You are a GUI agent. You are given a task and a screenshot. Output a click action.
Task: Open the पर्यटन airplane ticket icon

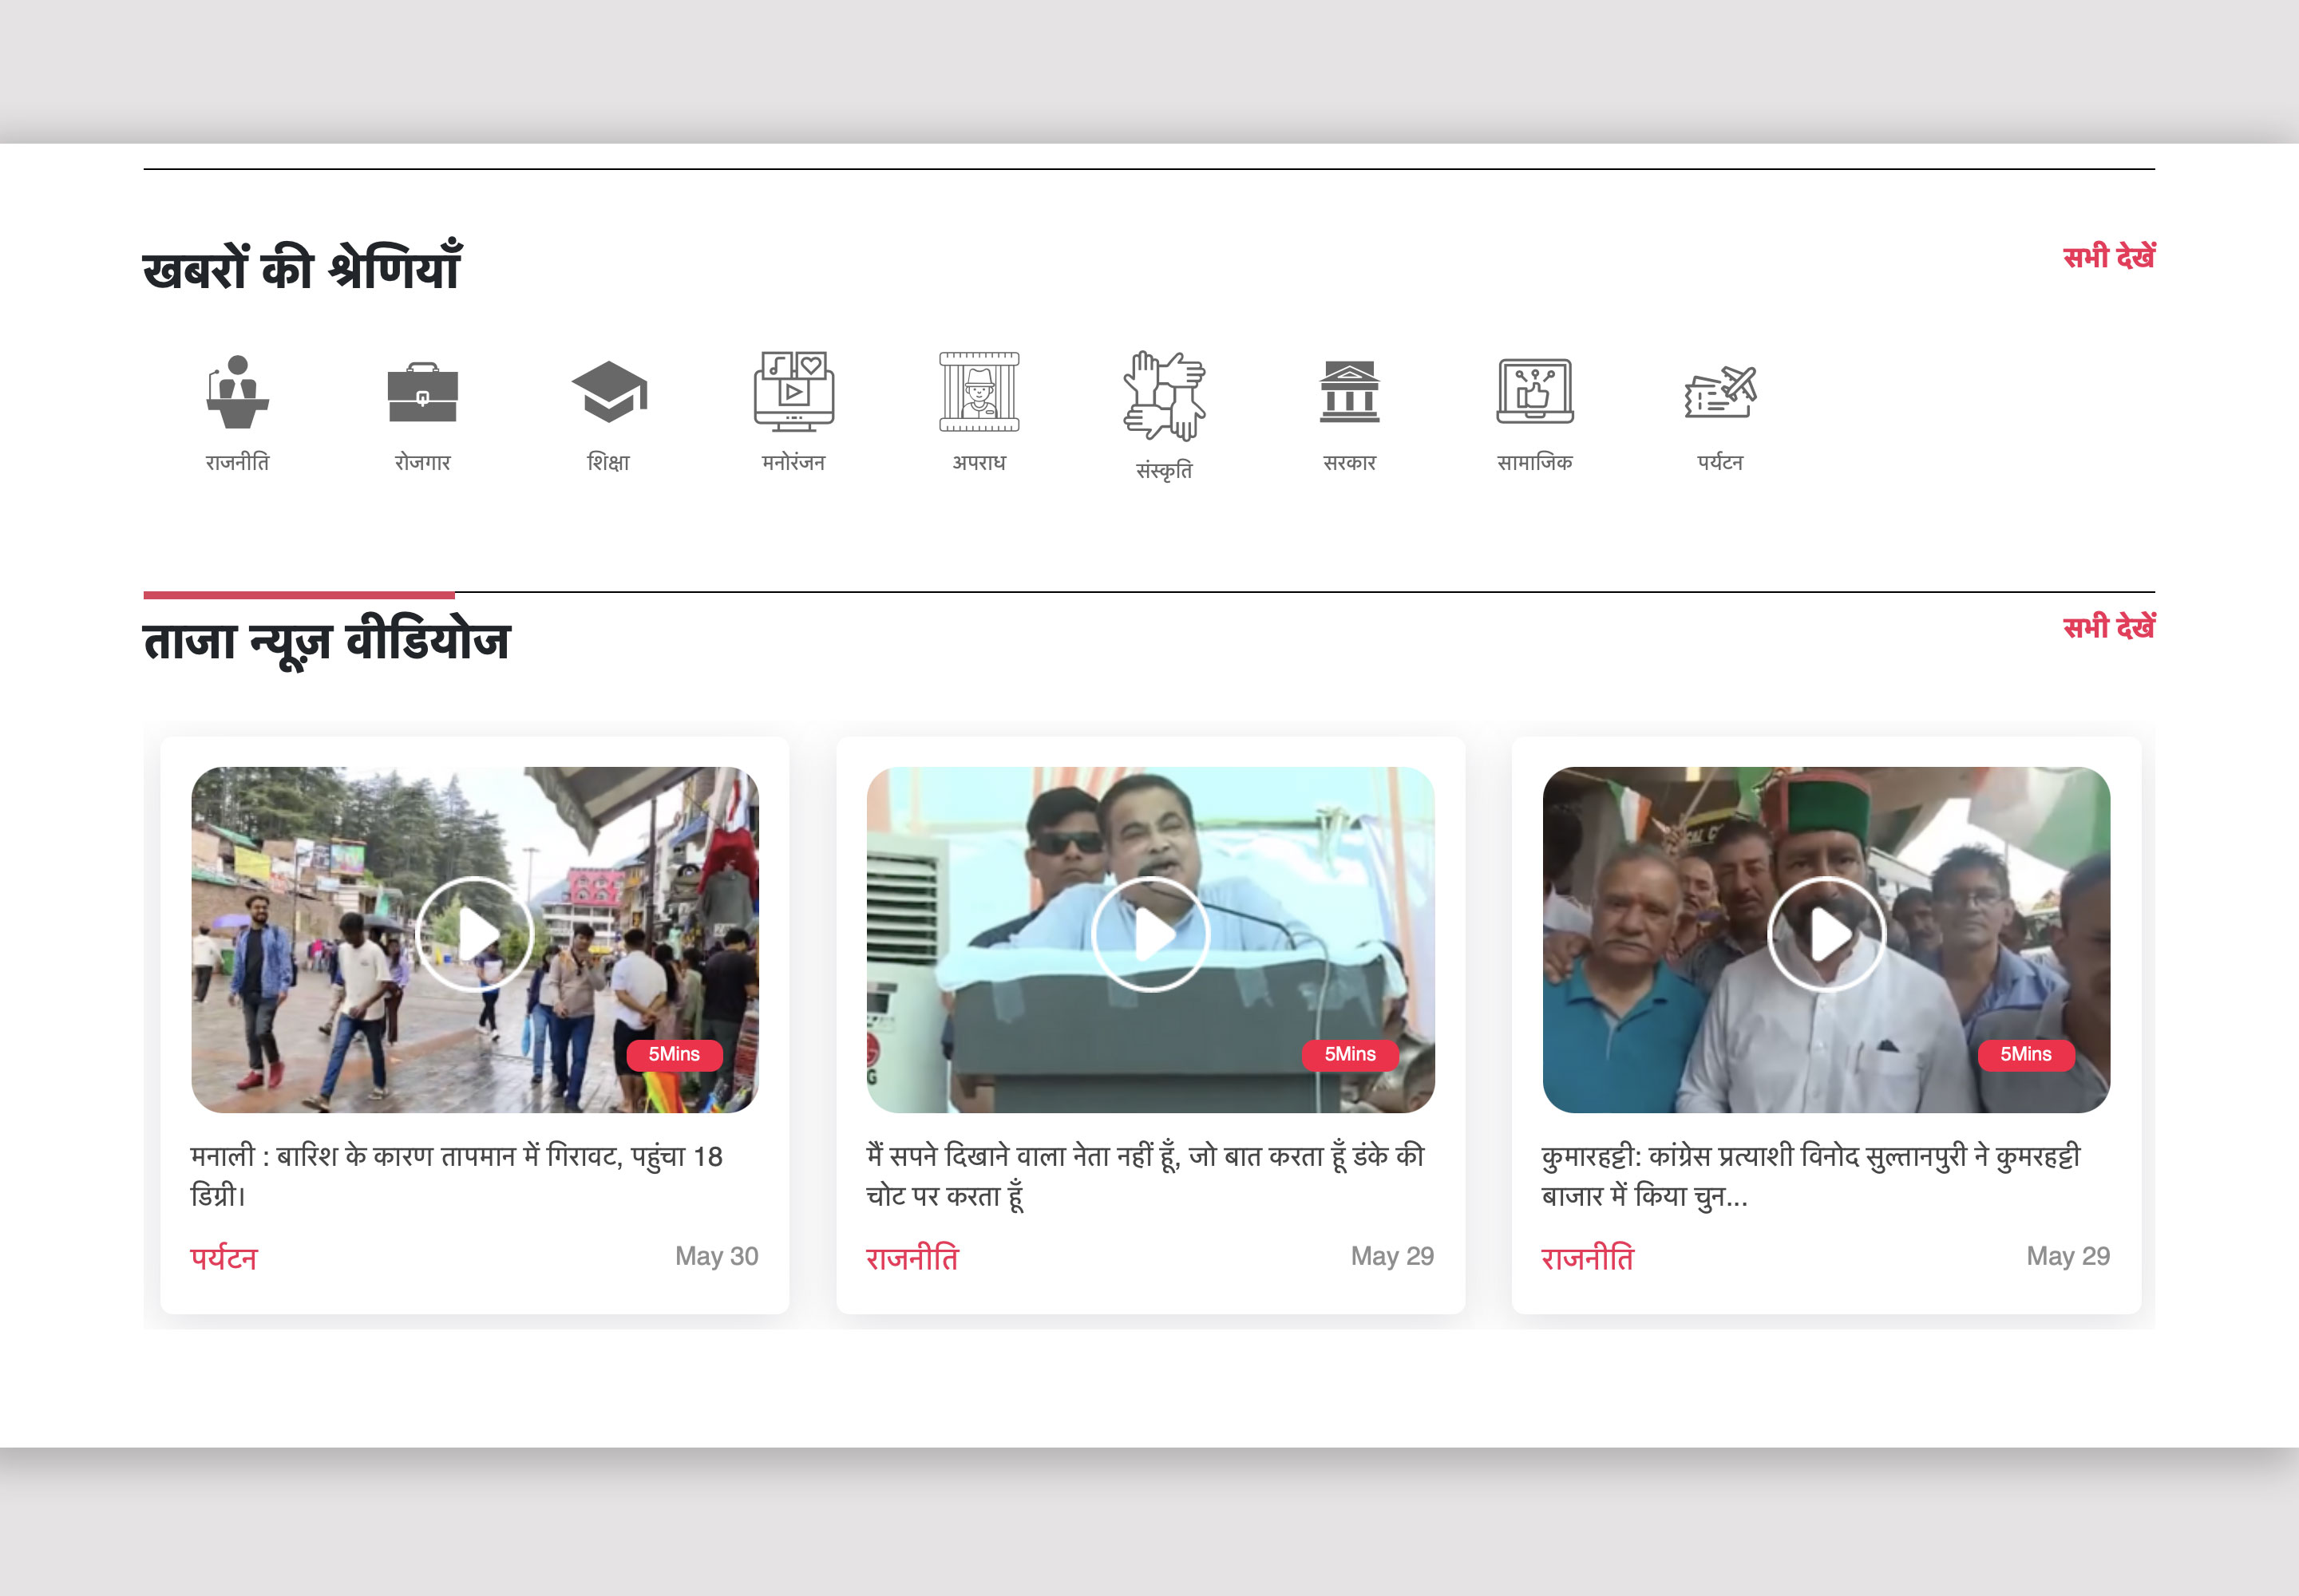[x=1719, y=392]
